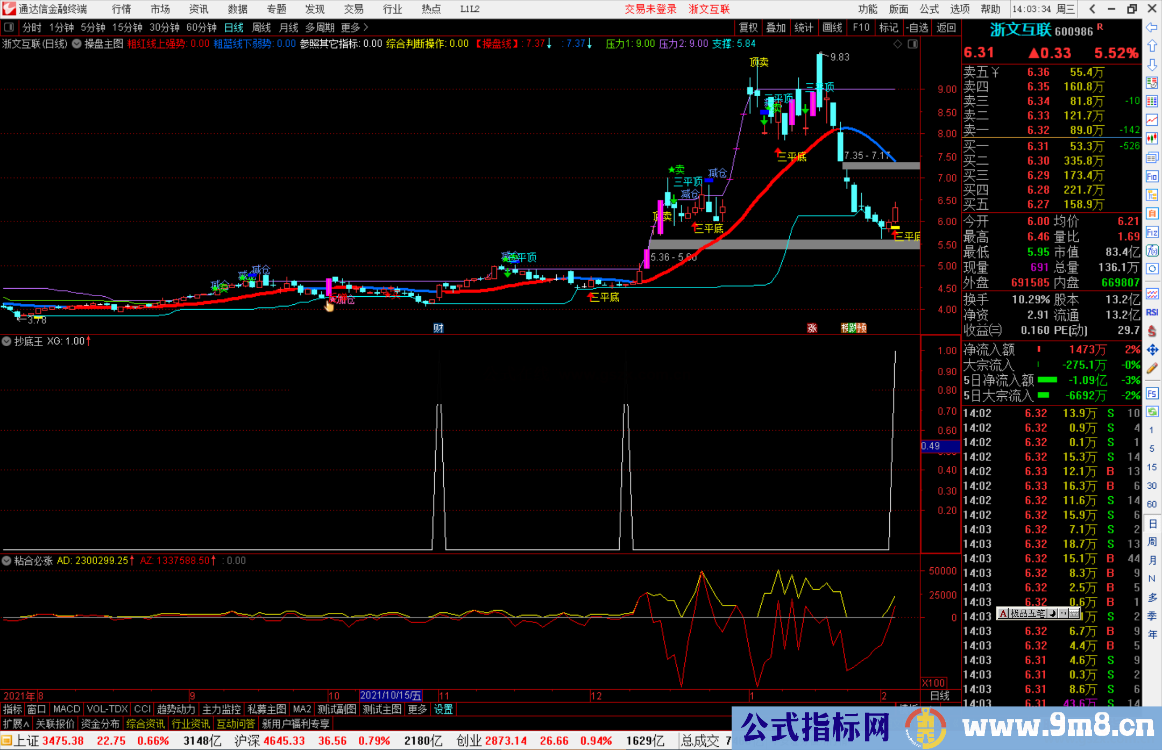Expand the 操盘主图 indicator dropdown arrow
The width and height of the screenshot is (1162, 750).
(x=77, y=44)
